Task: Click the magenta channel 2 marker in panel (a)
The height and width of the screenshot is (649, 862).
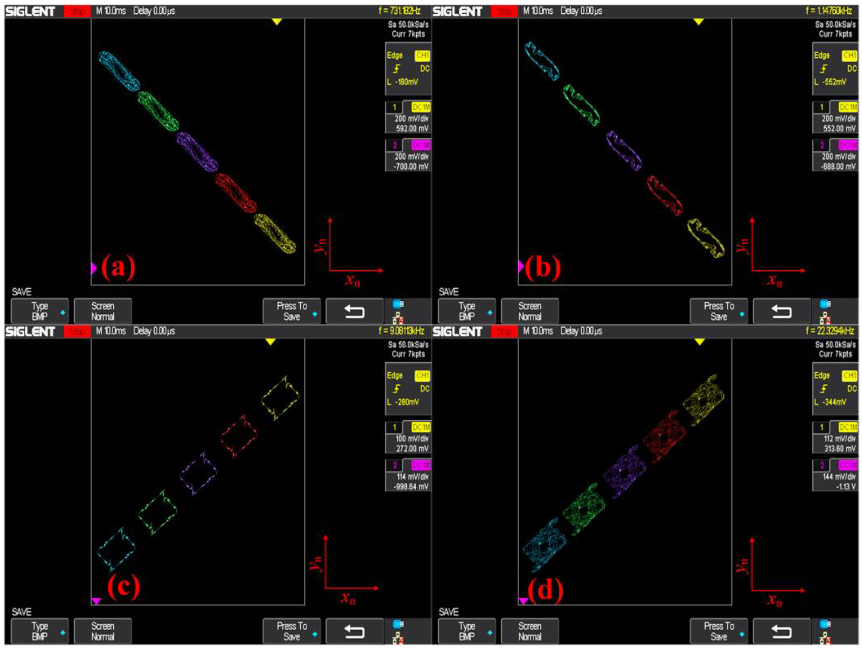Action: (94, 268)
